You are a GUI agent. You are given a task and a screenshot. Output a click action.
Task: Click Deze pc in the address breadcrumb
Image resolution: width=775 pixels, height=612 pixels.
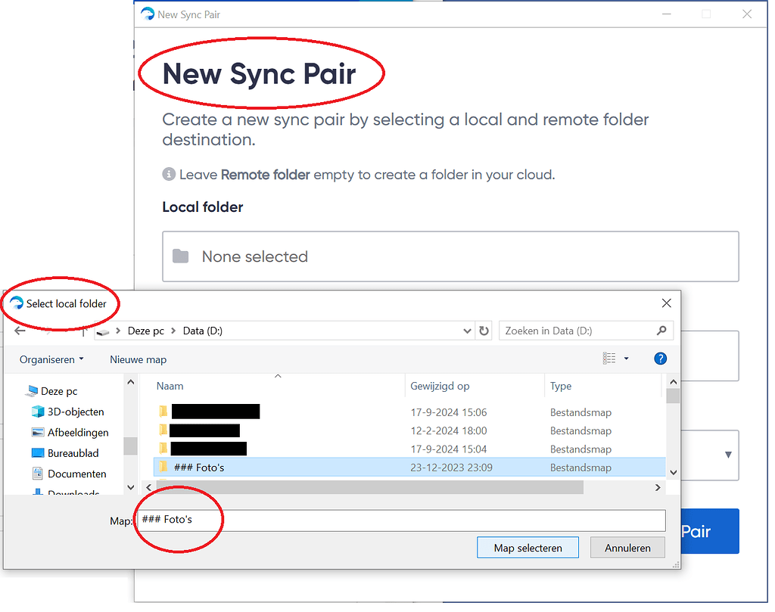[146, 331]
